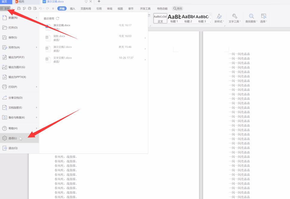Viewport: 290px width, 199px height.
Task: Choose 输出为PDF(F) from the file menu
Action: pyautogui.click(x=19, y=57)
